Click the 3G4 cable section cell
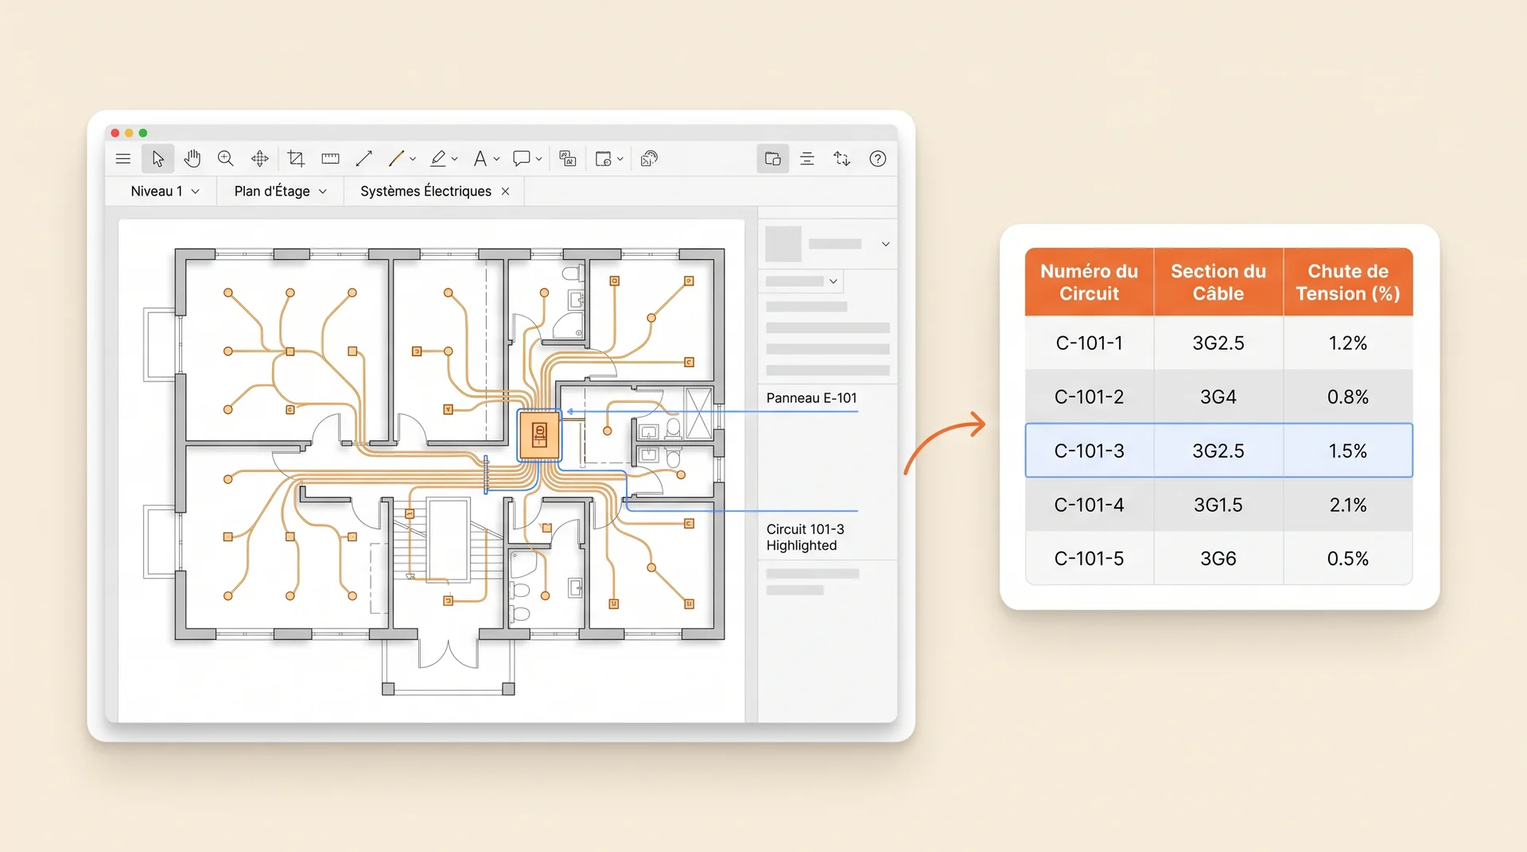 coord(1218,397)
